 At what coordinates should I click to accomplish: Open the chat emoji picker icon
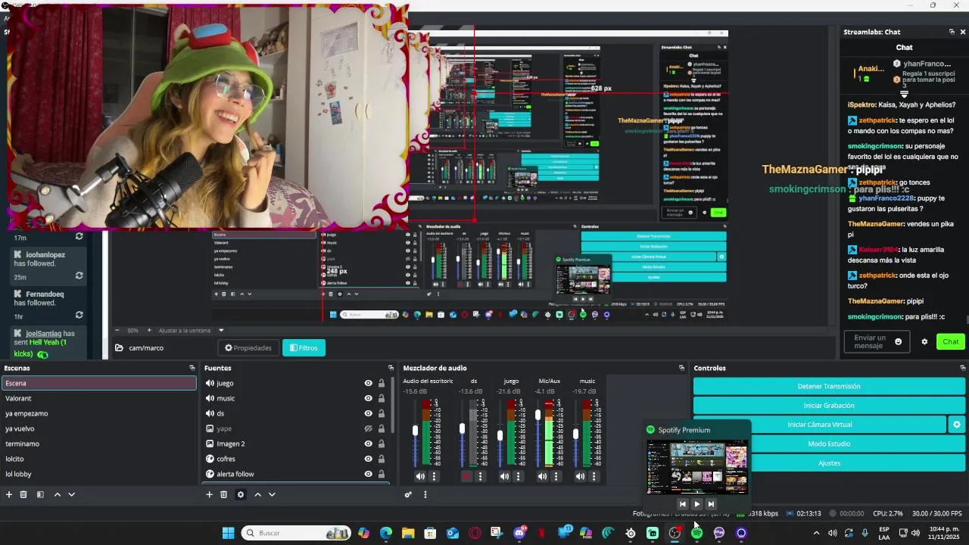coord(899,341)
